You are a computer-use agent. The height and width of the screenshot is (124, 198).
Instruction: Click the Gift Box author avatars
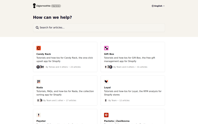[108, 67]
